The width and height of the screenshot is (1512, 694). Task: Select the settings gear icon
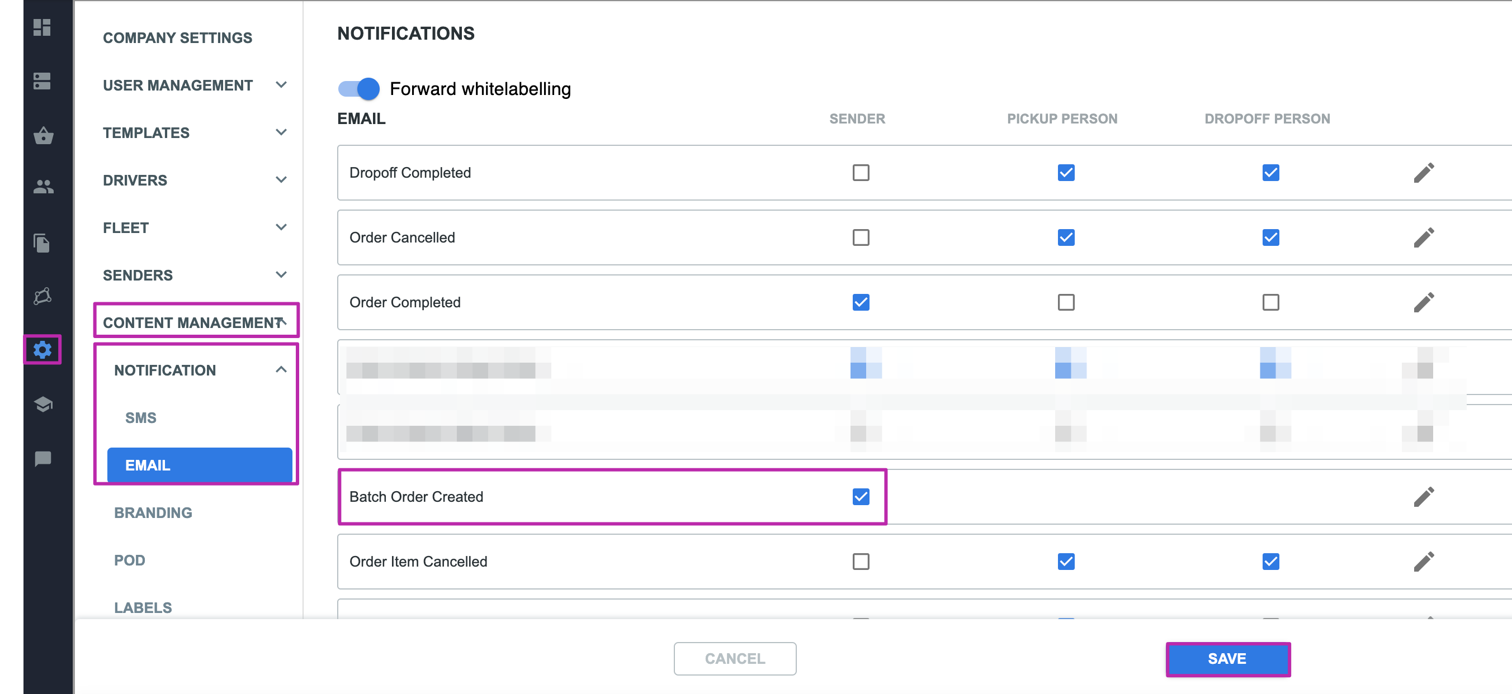[x=42, y=349]
